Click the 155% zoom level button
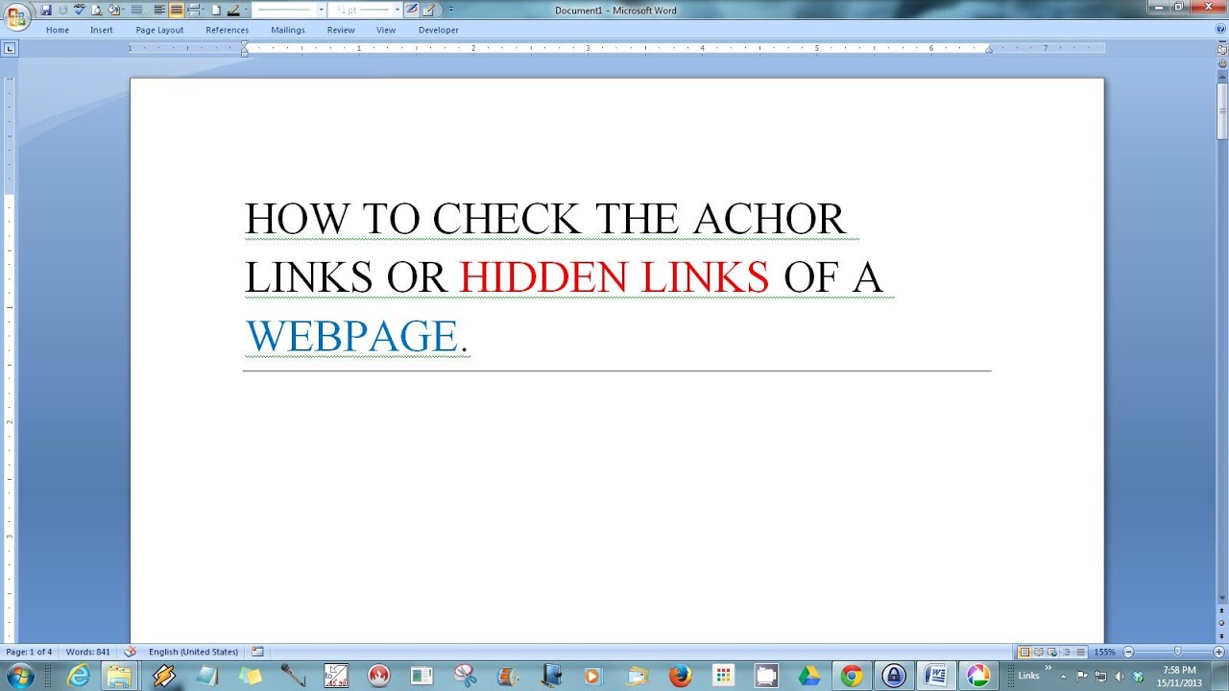 1104,652
